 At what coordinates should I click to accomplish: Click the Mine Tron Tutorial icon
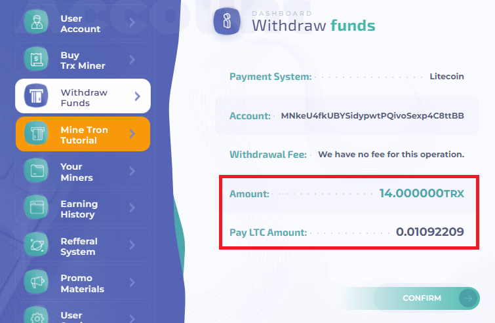[36, 134]
